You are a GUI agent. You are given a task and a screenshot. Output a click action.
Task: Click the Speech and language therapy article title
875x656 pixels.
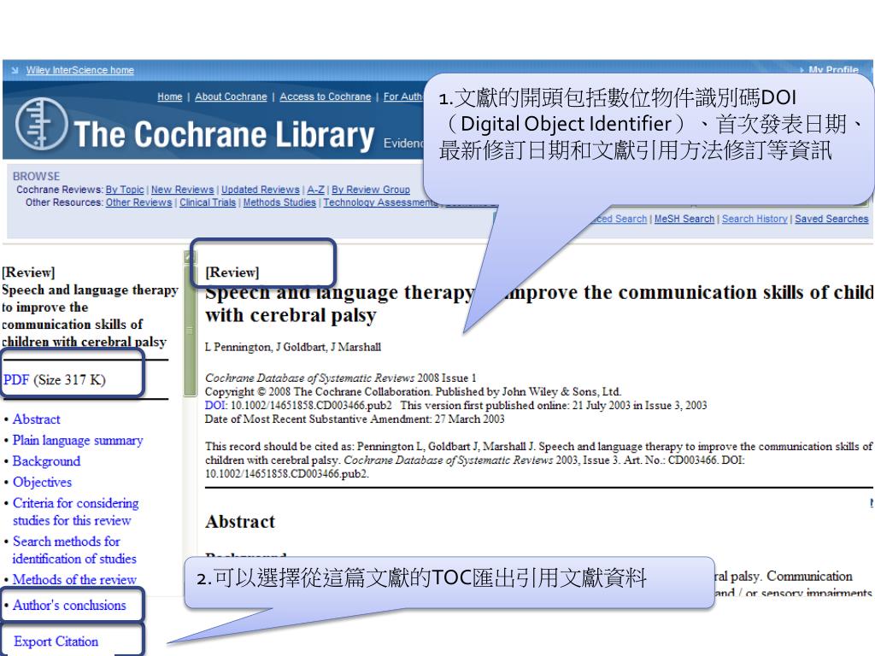(x=538, y=303)
